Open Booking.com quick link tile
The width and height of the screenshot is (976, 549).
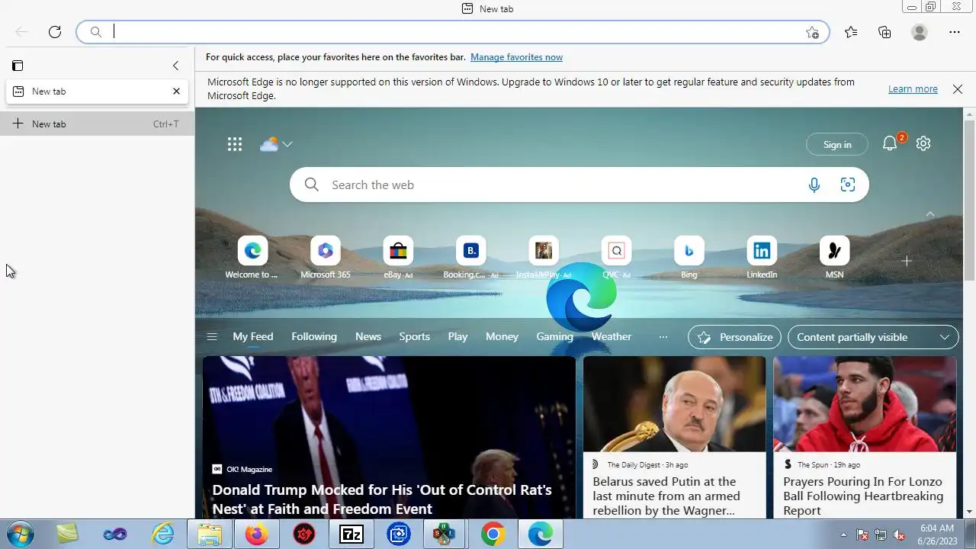point(470,258)
